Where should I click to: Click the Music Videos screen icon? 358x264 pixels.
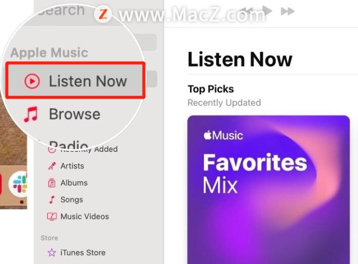(52, 216)
